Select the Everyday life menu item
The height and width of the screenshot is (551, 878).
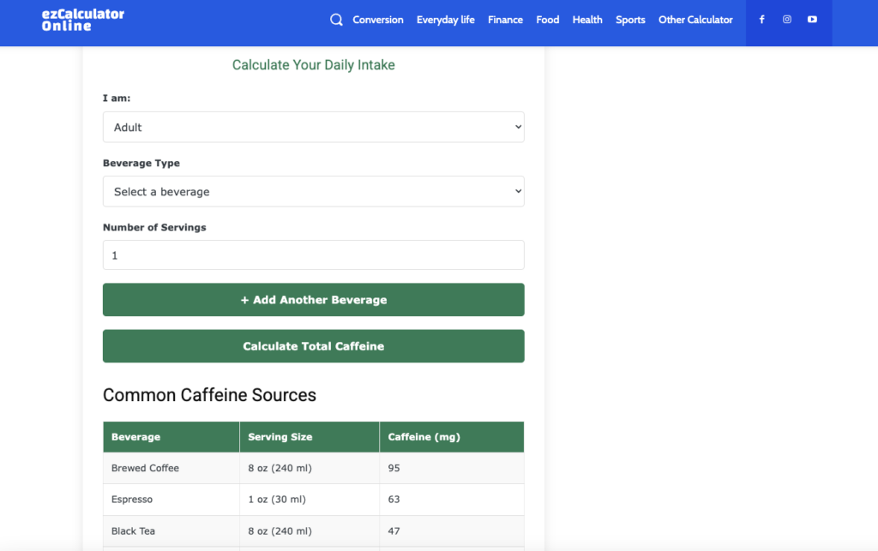[445, 20]
